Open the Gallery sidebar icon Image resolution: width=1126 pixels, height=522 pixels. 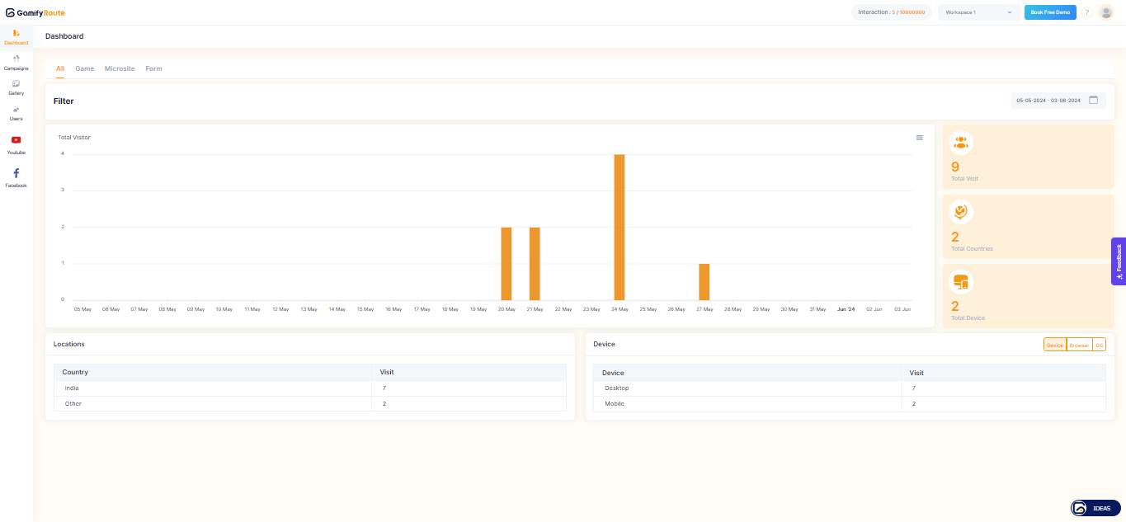pyautogui.click(x=16, y=84)
